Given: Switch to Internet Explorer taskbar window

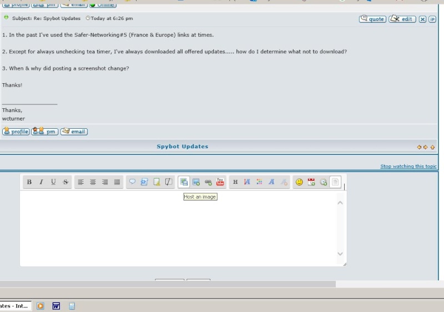Looking at the screenshot, I should click(15, 306).
